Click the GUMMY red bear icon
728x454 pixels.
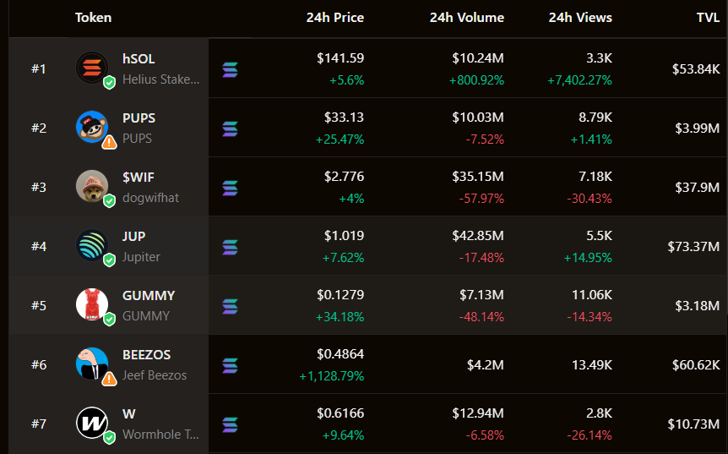(91, 304)
